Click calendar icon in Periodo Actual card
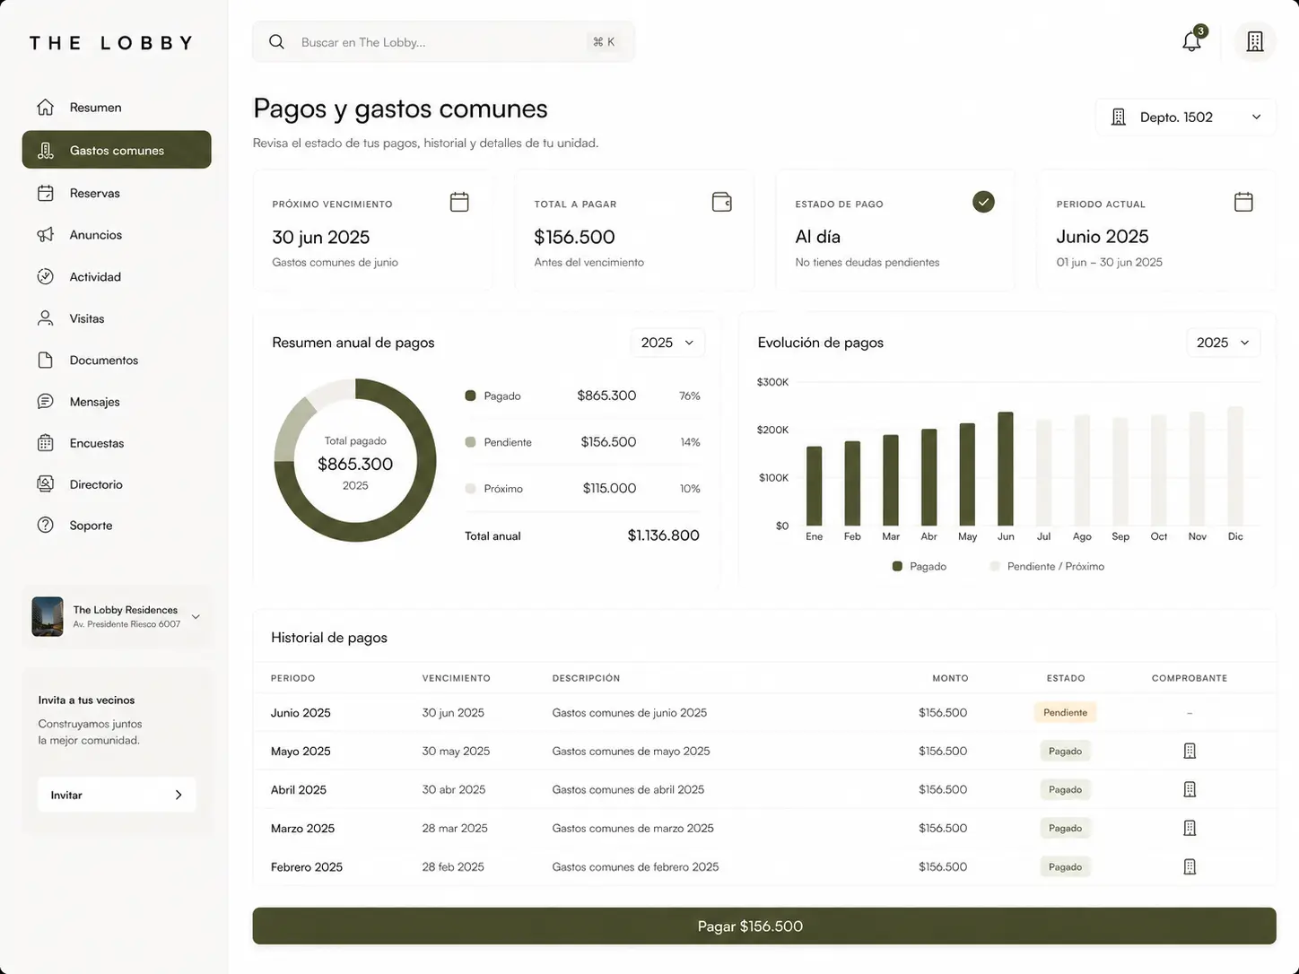 click(1243, 202)
